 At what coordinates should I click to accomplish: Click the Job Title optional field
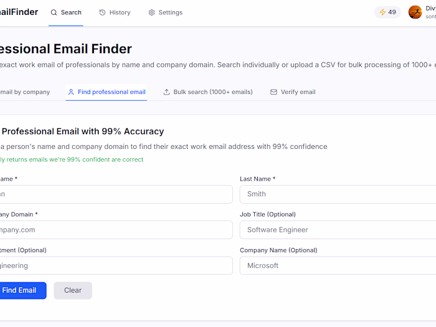pyautogui.click(x=338, y=230)
